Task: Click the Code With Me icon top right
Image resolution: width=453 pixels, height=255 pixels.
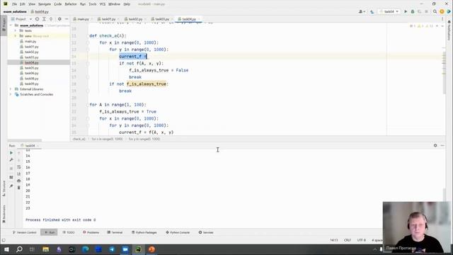Action: tap(449, 11)
